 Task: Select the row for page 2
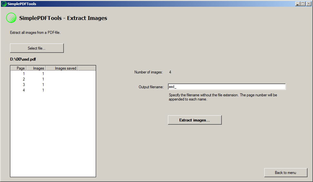pos(53,79)
